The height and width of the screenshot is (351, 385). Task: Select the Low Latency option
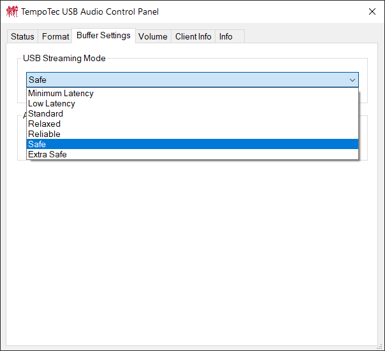pyautogui.click(x=52, y=104)
